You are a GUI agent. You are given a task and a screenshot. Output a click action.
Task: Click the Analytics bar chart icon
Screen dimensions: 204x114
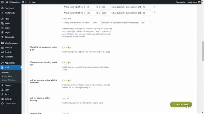(2, 52)
